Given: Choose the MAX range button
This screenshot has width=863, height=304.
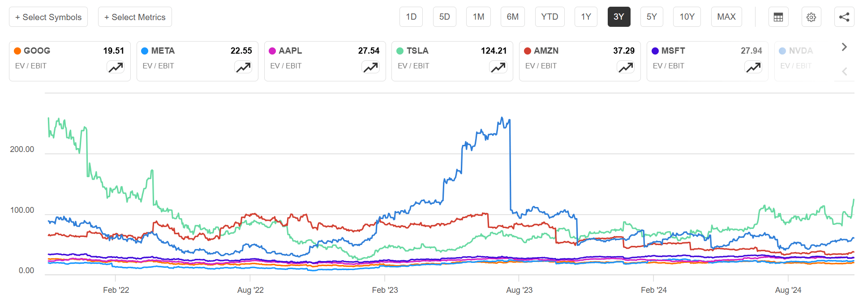Looking at the screenshot, I should click(x=726, y=17).
